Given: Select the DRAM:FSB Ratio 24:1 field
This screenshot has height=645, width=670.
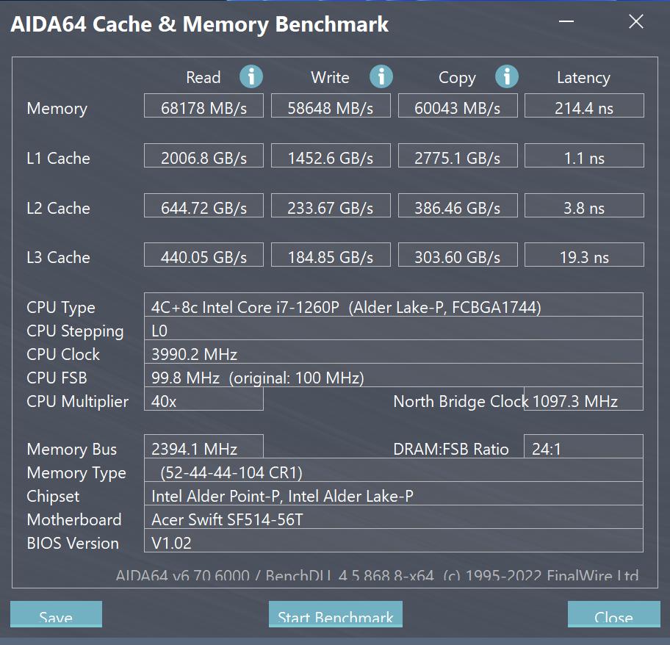Looking at the screenshot, I should coord(583,449).
